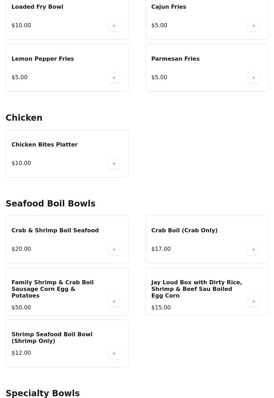Add Jay Loud Box to order
The width and height of the screenshot is (274, 398).
(x=253, y=301)
